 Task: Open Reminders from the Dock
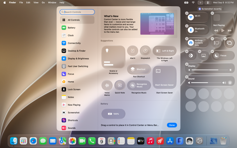(x=121, y=141)
